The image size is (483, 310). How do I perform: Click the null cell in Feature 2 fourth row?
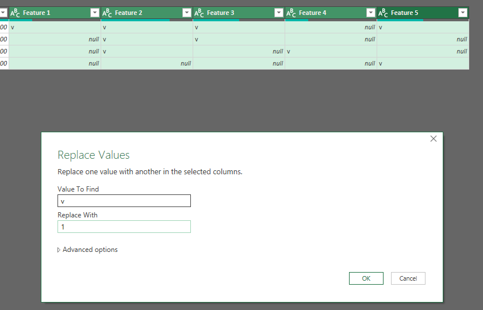[147, 63]
